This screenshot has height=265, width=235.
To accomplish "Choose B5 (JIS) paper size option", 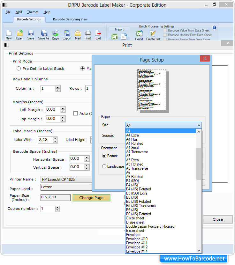I will click(x=161, y=197).
